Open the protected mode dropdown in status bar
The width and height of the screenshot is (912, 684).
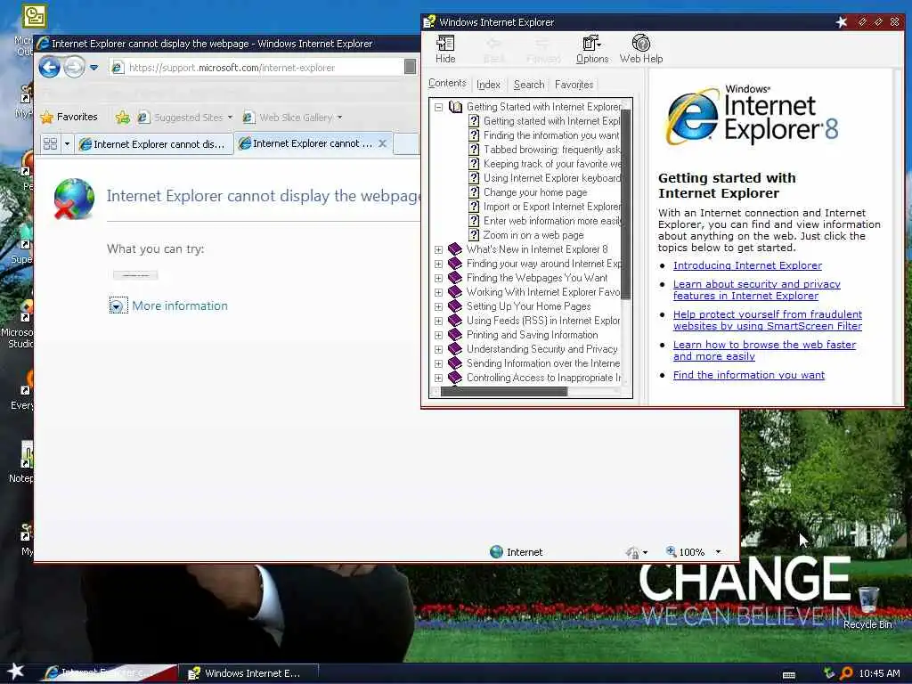pos(645,552)
